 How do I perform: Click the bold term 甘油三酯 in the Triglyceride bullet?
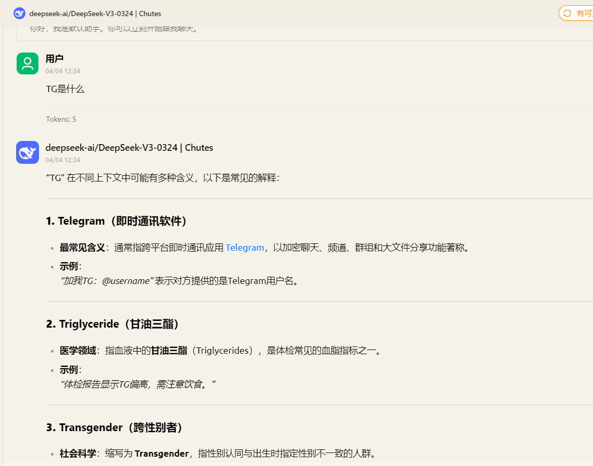(x=169, y=351)
